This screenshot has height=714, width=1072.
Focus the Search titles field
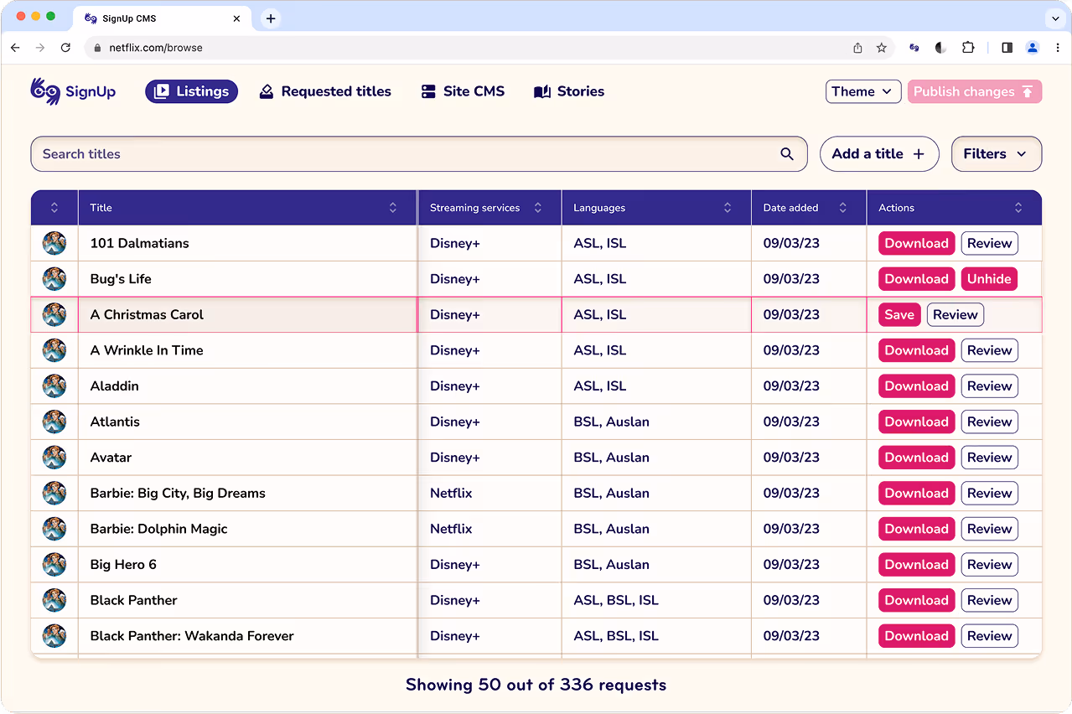tap(419, 154)
